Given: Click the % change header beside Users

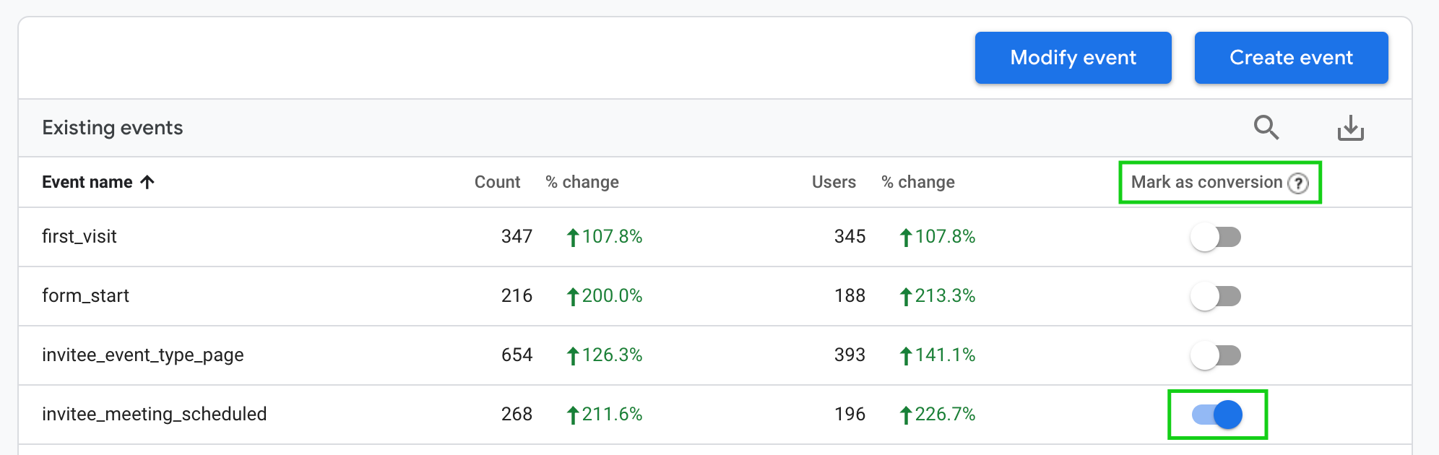Looking at the screenshot, I should coord(918,182).
